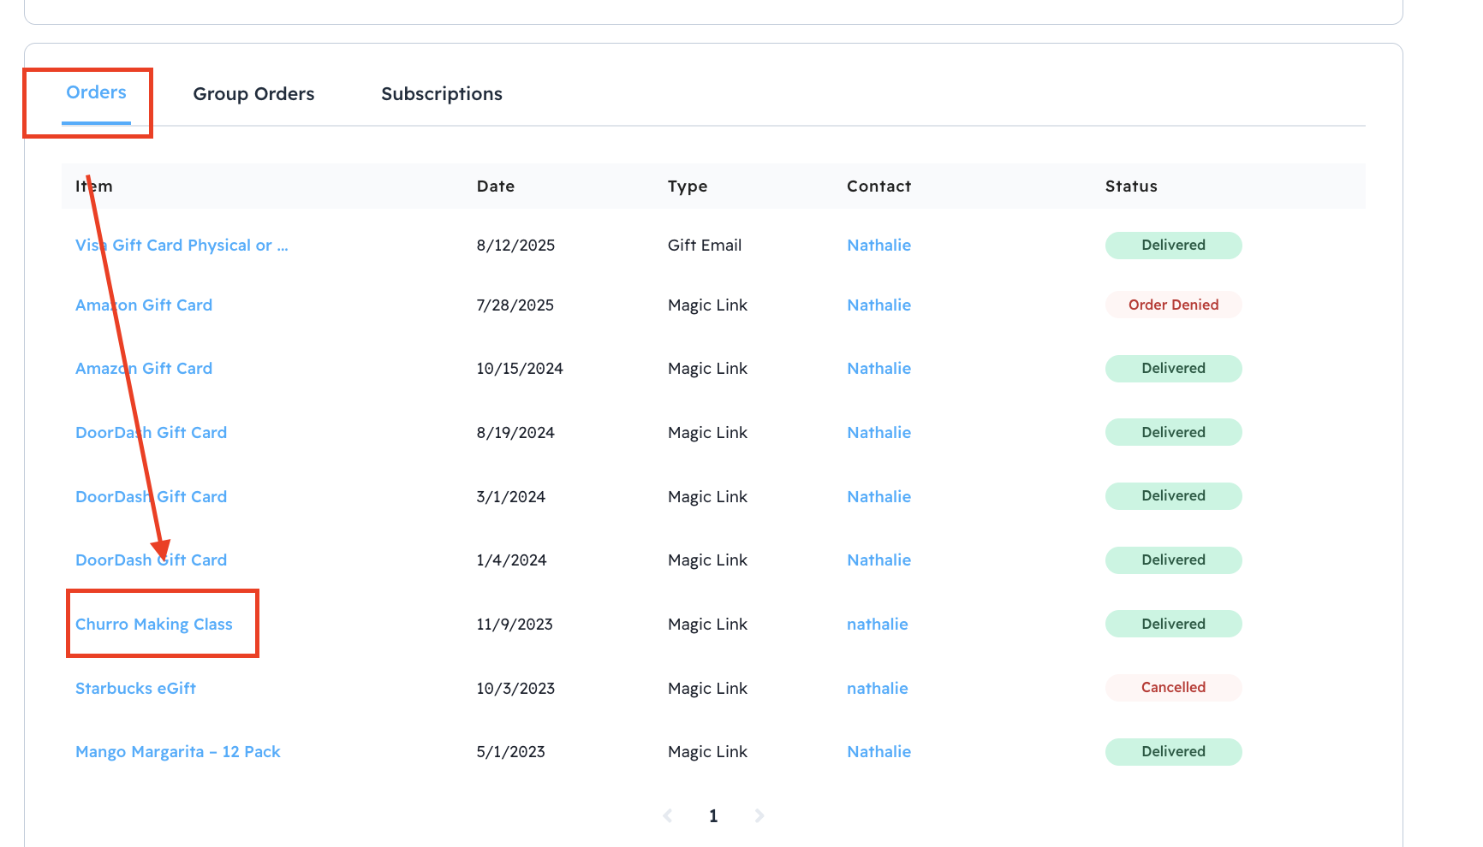This screenshot has width=1483, height=847.
Task: Go to the next page arrow
Action: pos(759,816)
